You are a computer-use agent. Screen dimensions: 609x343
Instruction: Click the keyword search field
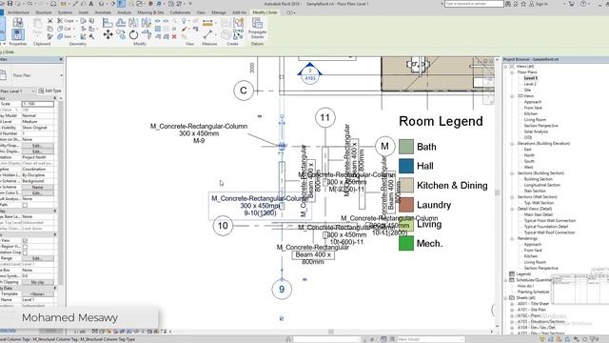(474, 4)
